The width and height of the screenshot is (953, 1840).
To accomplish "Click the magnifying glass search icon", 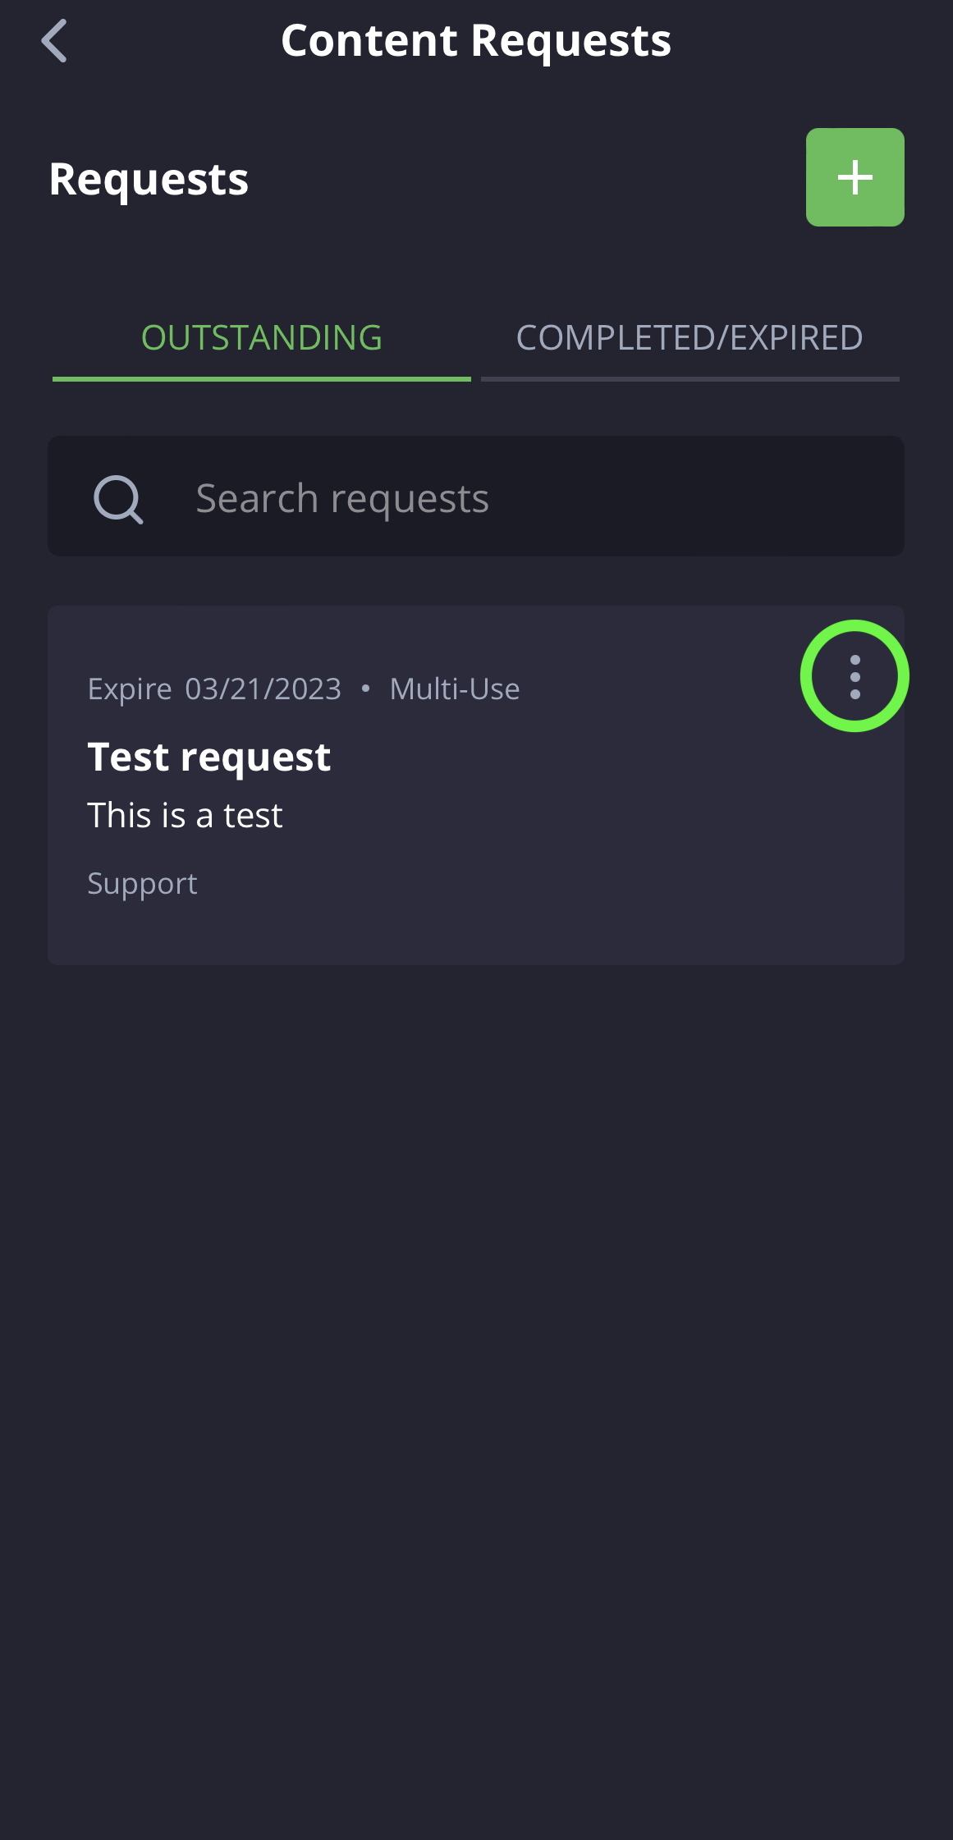I will (x=119, y=498).
